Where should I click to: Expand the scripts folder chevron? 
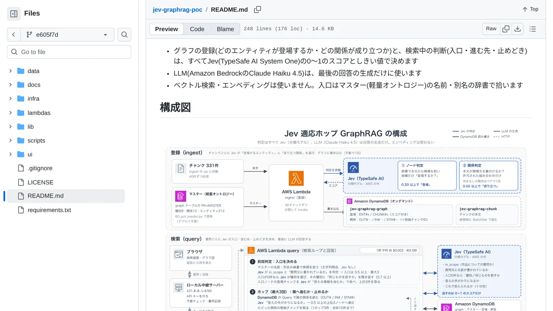(x=10, y=140)
